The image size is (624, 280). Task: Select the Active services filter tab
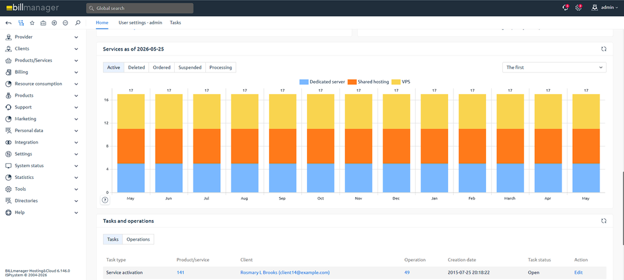click(x=114, y=67)
